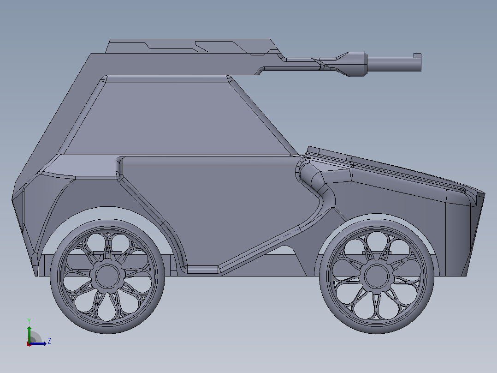Pick the roof turret body above the window
The width and height of the screenshot is (497, 373).
(x=177, y=64)
